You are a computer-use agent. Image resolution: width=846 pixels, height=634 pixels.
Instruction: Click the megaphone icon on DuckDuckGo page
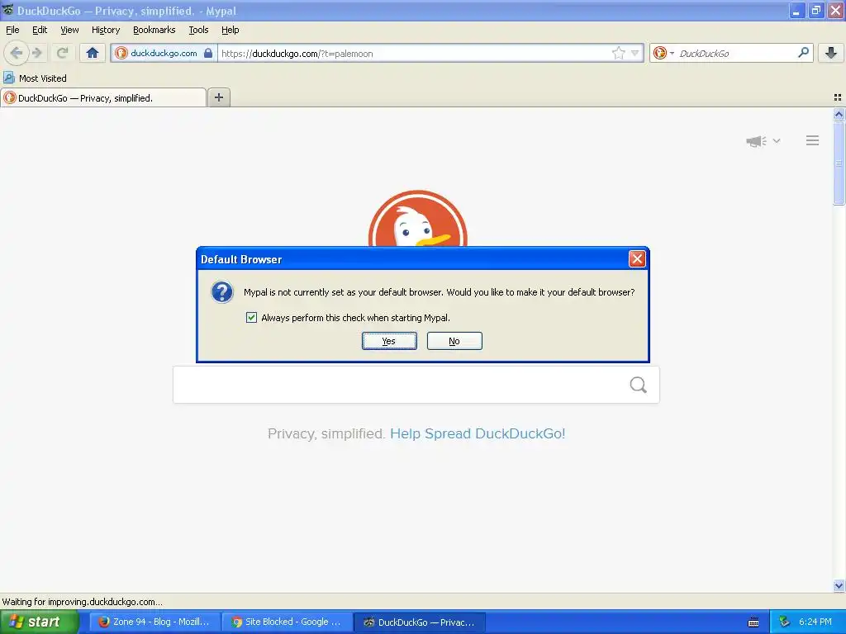[756, 141]
